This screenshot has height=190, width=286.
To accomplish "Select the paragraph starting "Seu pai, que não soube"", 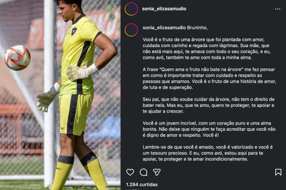I will pyautogui.click(x=209, y=105).
